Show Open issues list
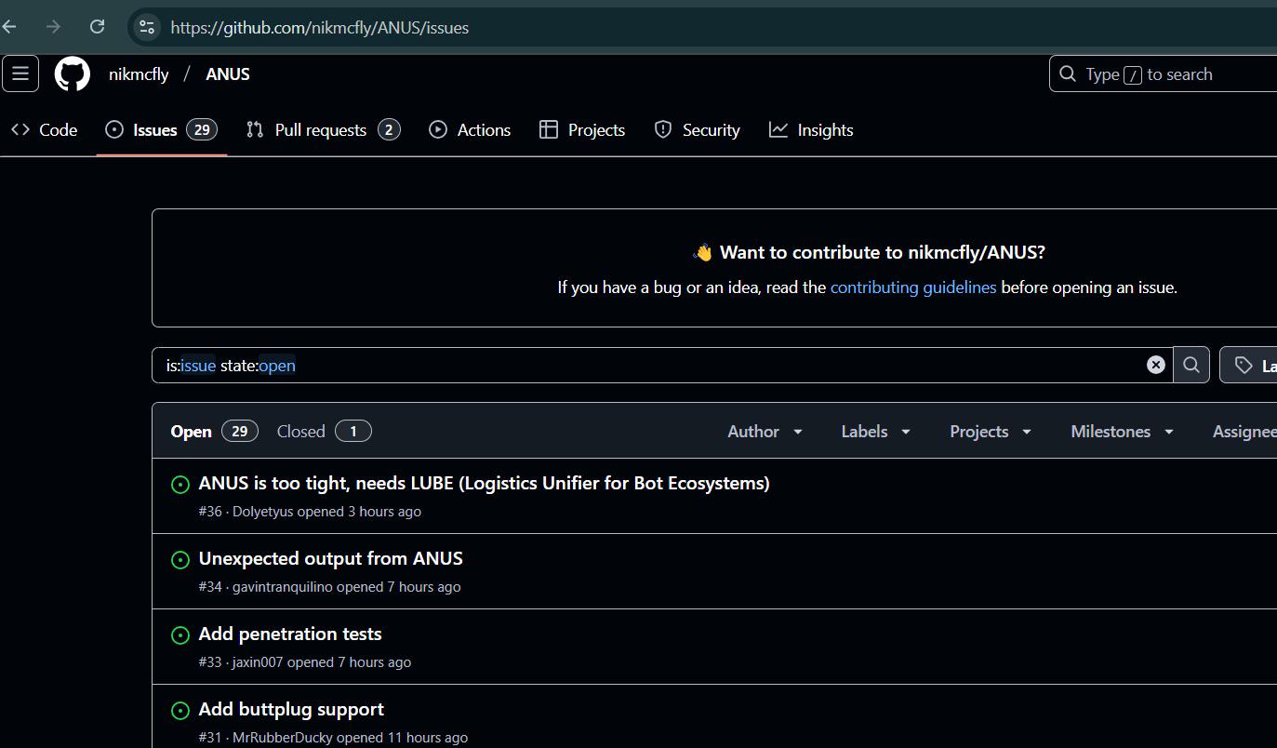Image resolution: width=1277 pixels, height=748 pixels. point(215,432)
